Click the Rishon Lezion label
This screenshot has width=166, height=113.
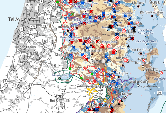25,47
